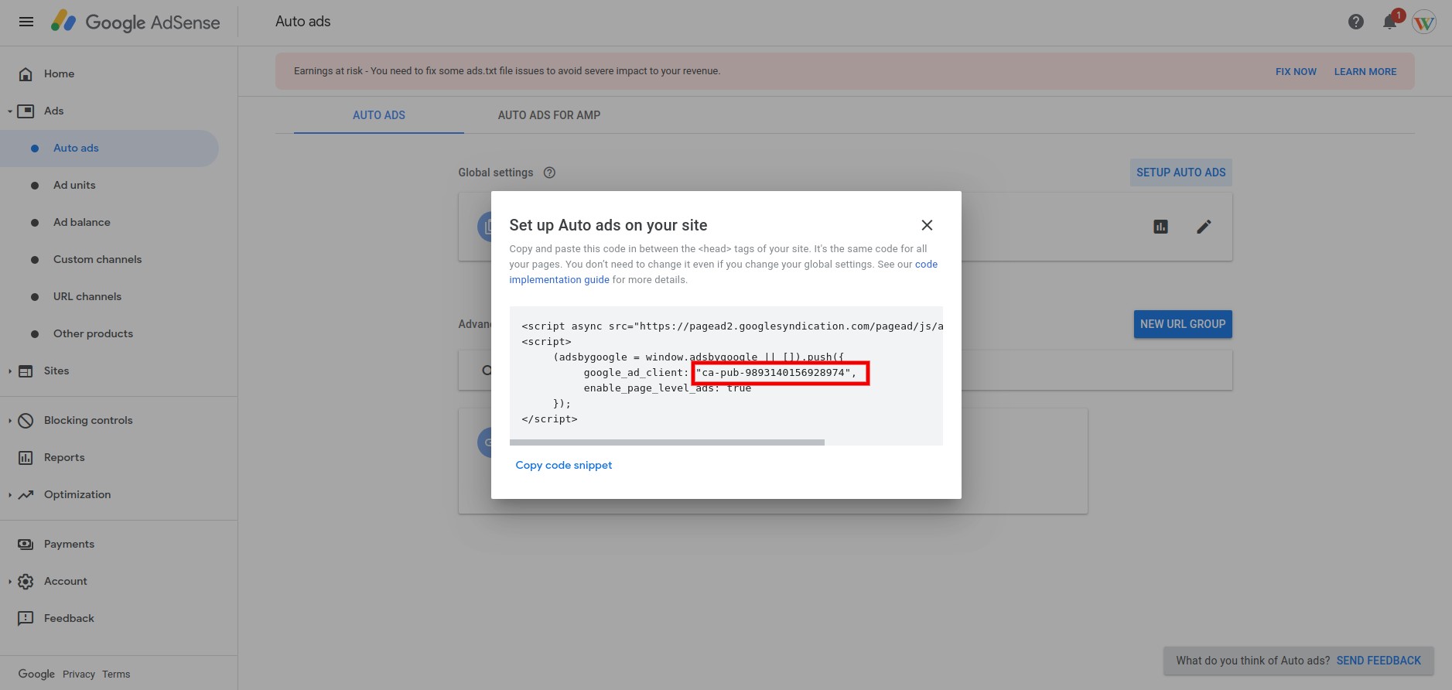This screenshot has height=690, width=1452.
Task: Click the Reports label in sidebar
Action: coord(64,458)
